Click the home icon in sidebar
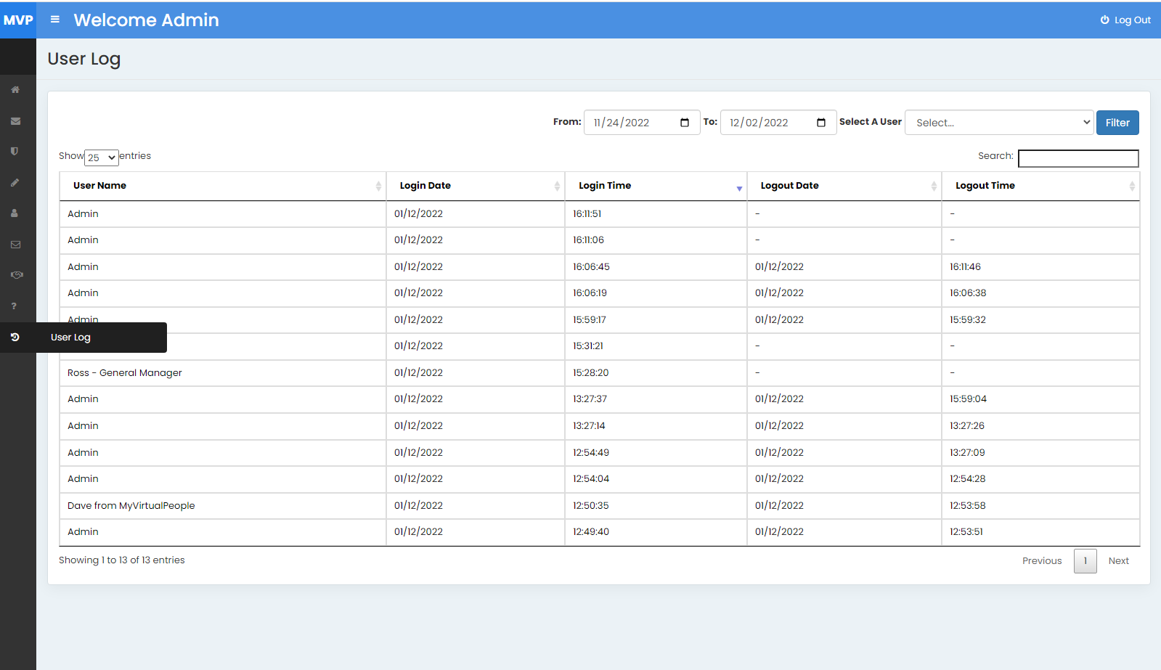Screen dimensions: 1161x670 15,90
